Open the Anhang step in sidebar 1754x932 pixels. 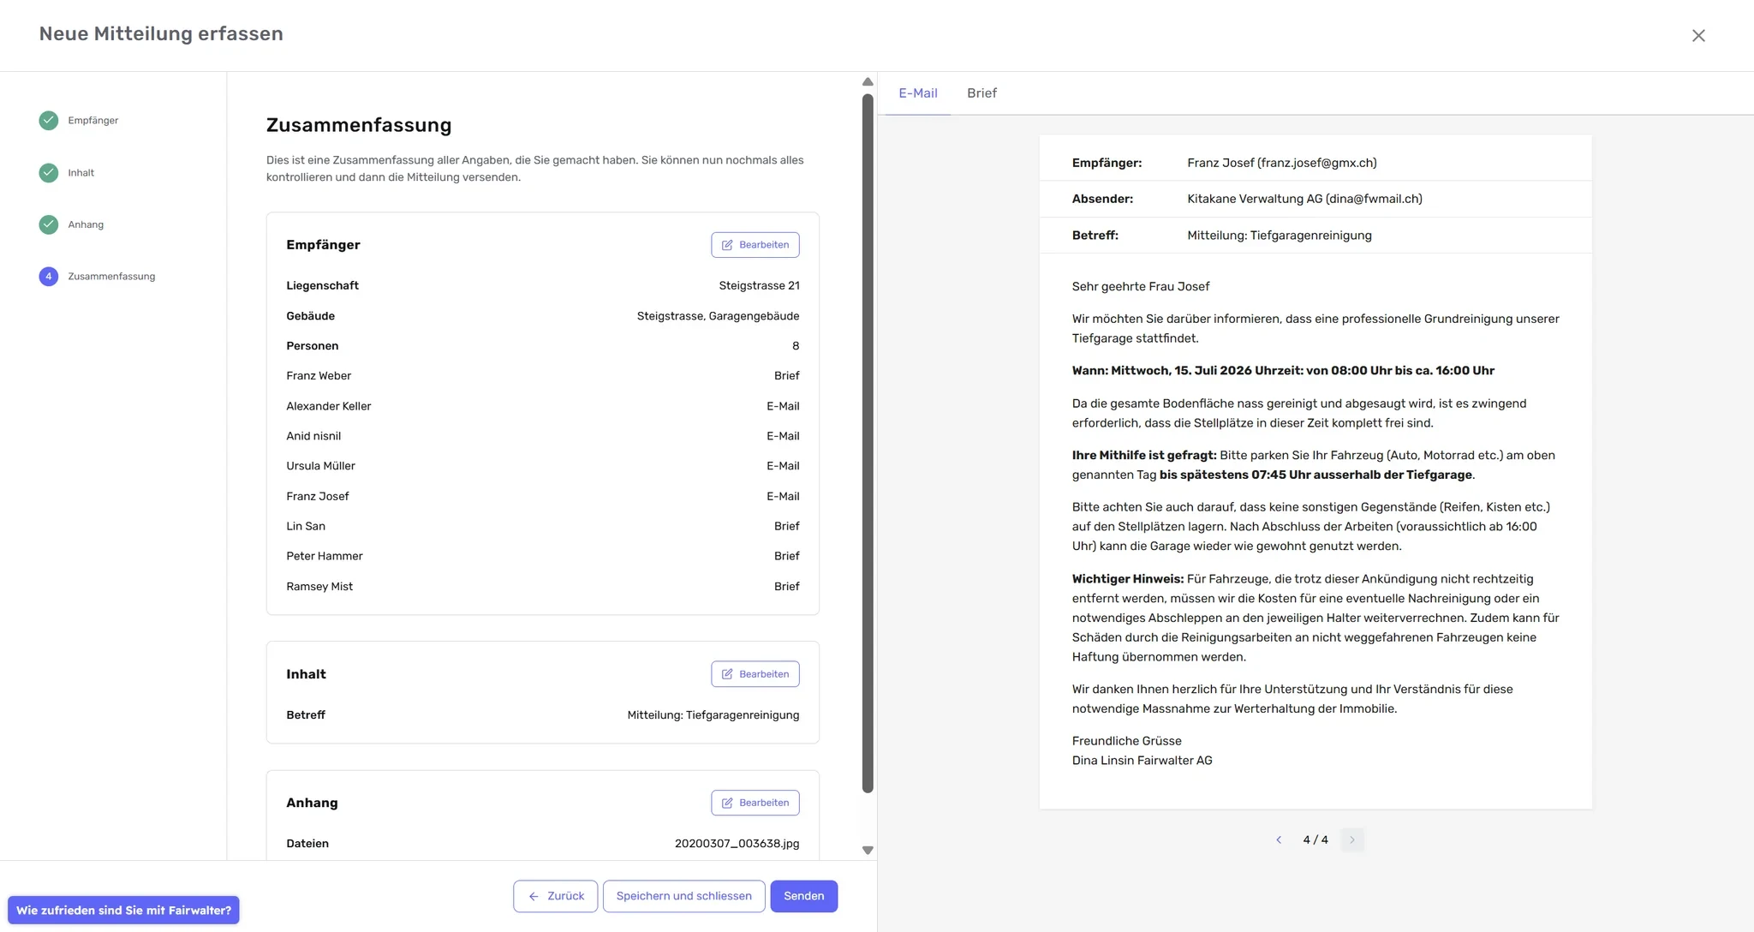click(86, 224)
